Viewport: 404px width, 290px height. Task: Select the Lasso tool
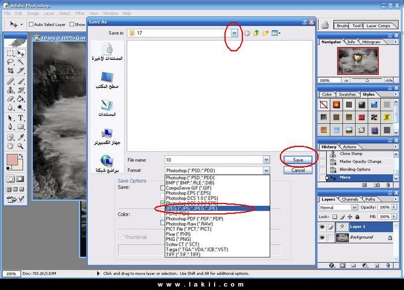pos(10,62)
